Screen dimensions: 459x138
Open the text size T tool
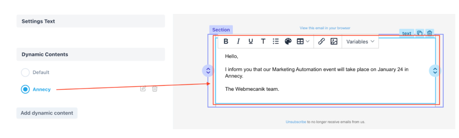(263, 41)
